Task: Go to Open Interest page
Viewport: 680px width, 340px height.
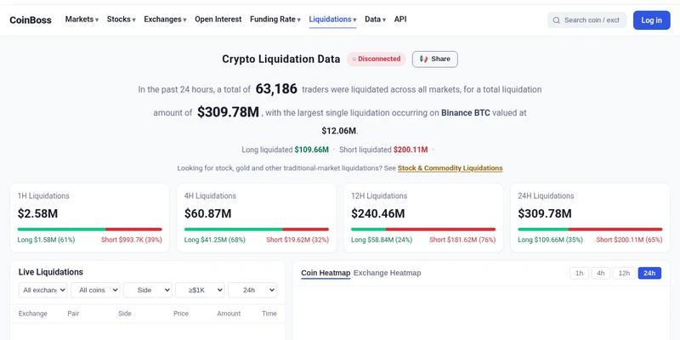Action: [218, 20]
